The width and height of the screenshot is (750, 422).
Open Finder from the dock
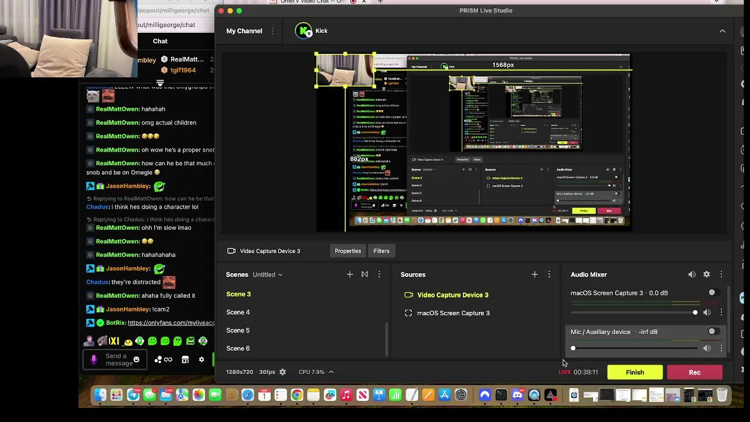(100, 396)
